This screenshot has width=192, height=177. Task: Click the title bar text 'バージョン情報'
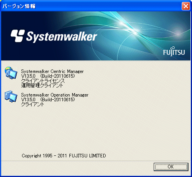coord(19,6)
